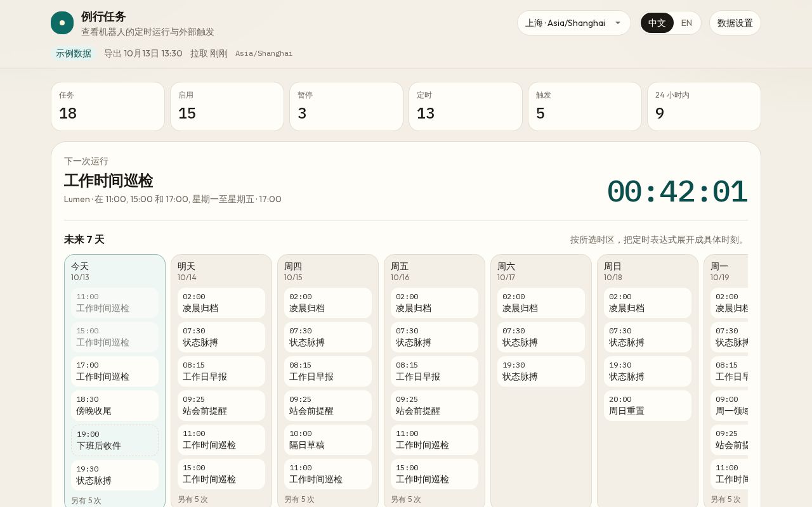812x507 pixels.
Task: Open 周五 07:30 状态脉搏 entry
Action: [435, 337]
